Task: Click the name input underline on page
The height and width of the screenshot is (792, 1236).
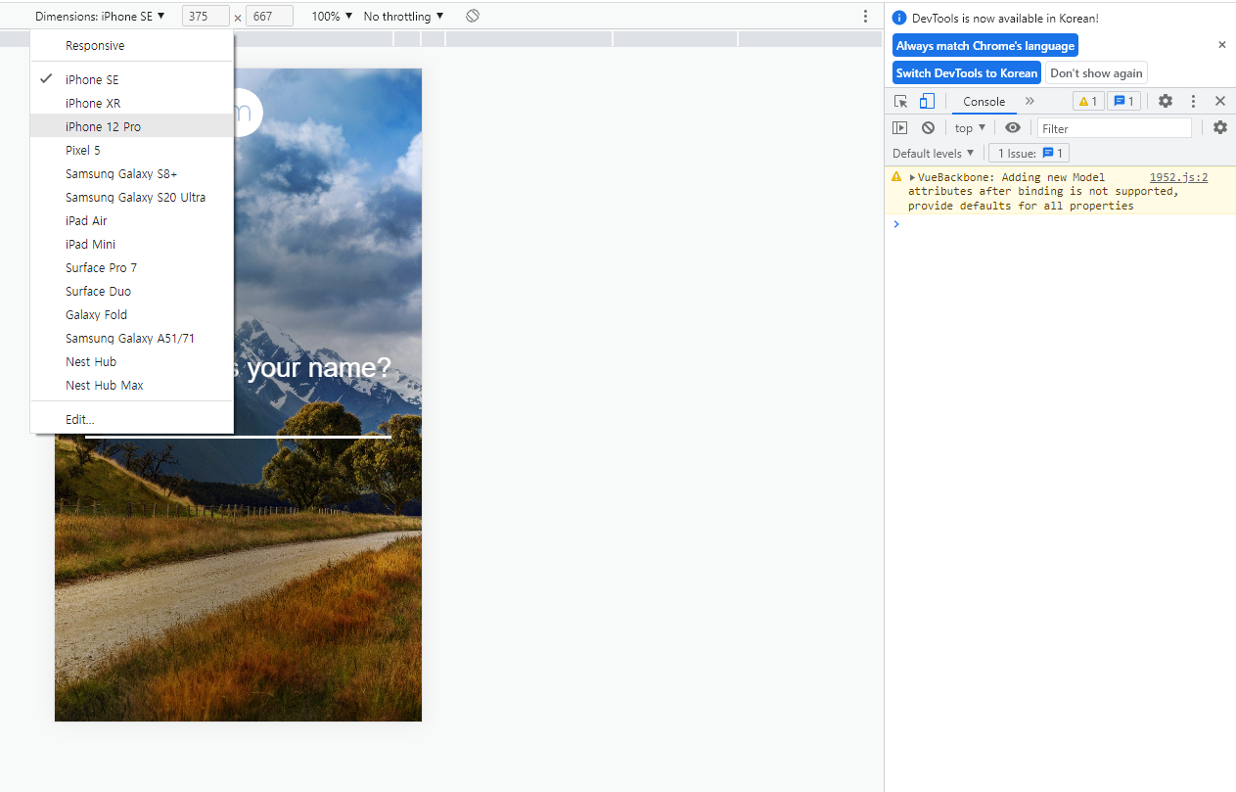Action: 238,437
